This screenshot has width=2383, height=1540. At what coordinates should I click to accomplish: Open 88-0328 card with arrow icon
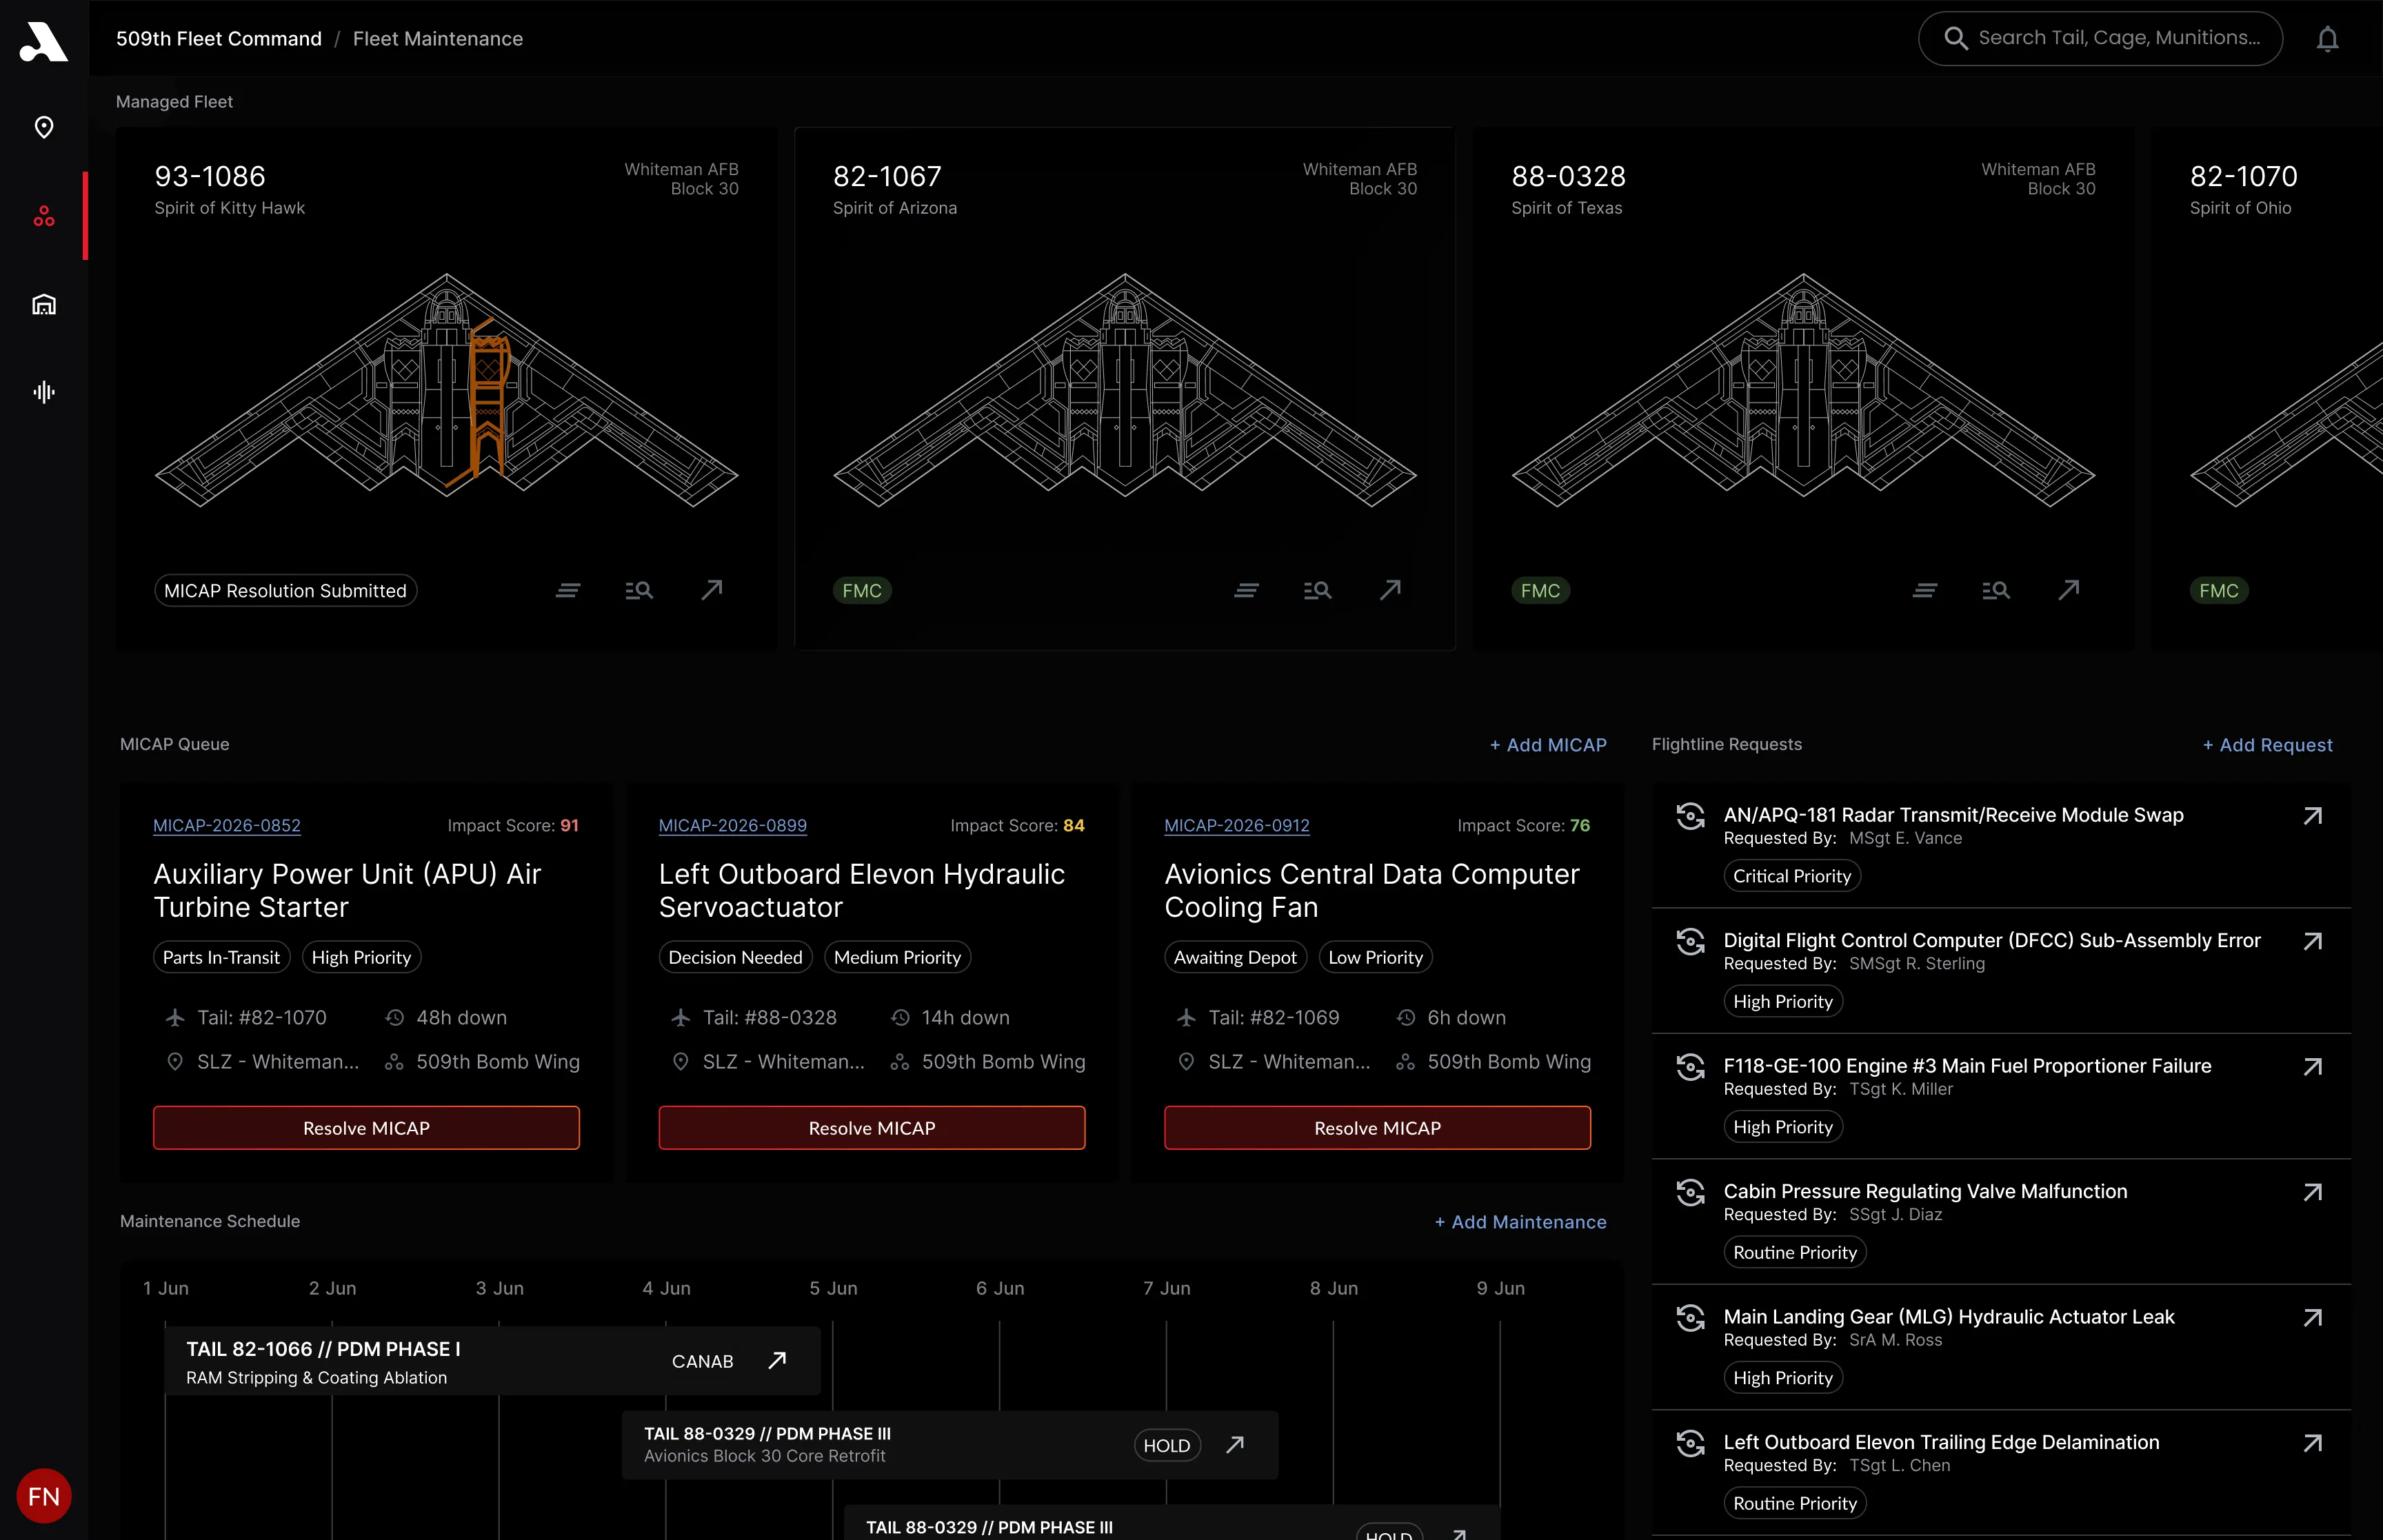[2069, 590]
